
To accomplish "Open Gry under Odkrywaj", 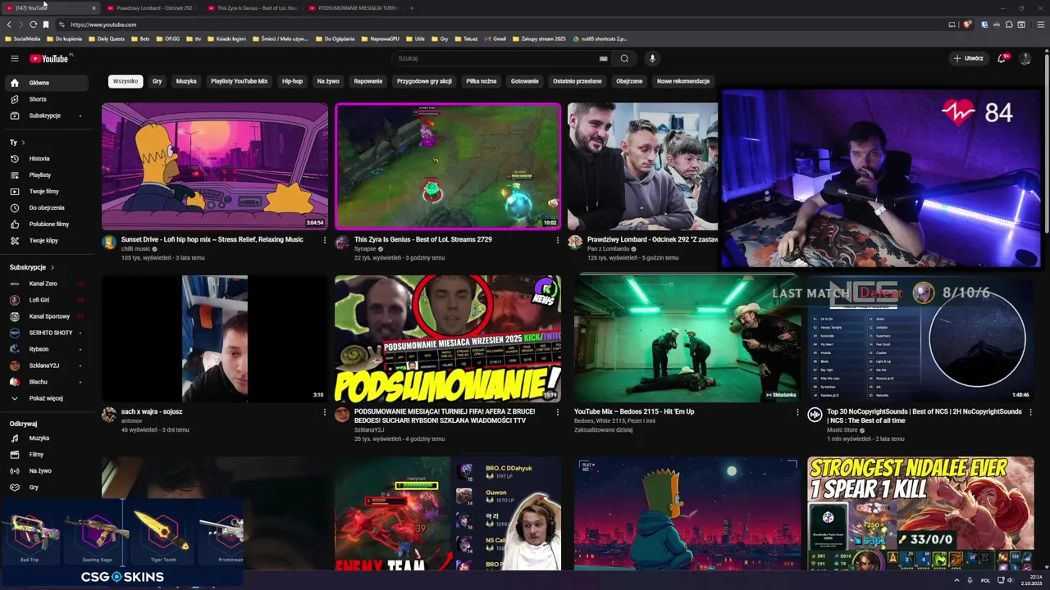I will 47,487.
